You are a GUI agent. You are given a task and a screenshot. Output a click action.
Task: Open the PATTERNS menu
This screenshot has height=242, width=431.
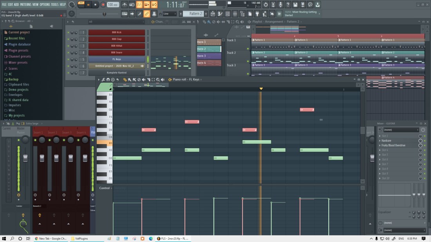[x=26, y=4]
